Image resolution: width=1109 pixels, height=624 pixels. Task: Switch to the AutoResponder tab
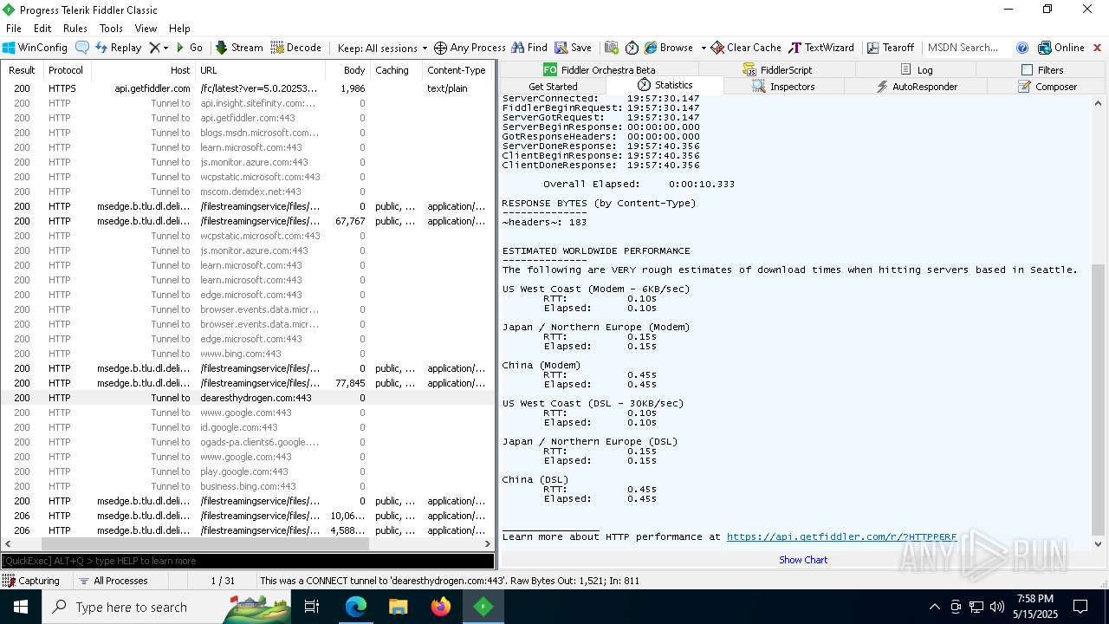(917, 87)
